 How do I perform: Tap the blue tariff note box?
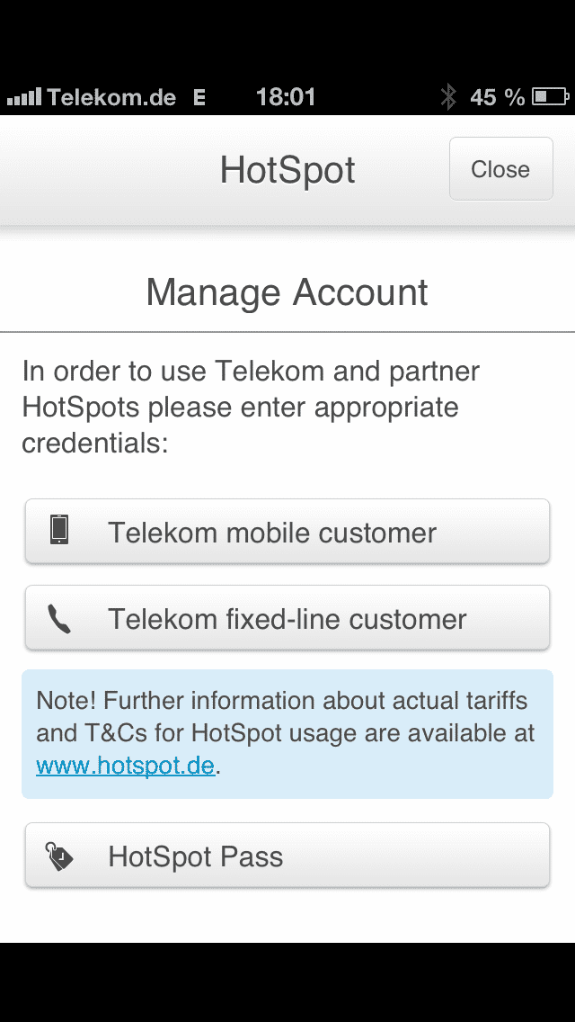click(x=287, y=734)
